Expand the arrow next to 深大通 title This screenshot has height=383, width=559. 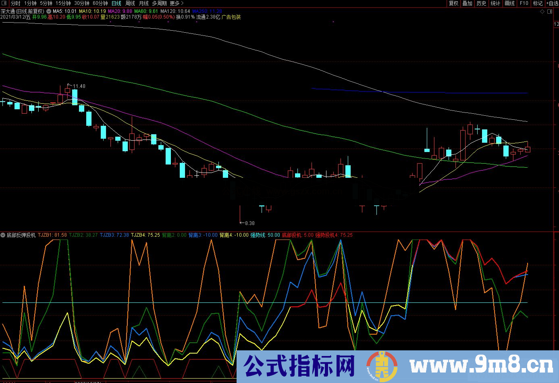coord(49,12)
